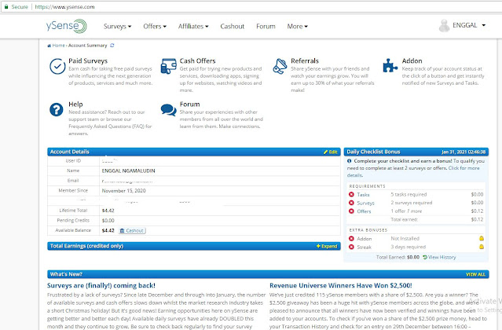Click the Pending Credits value $0.00
Viewport: 502px width, 330px height.
108,221
